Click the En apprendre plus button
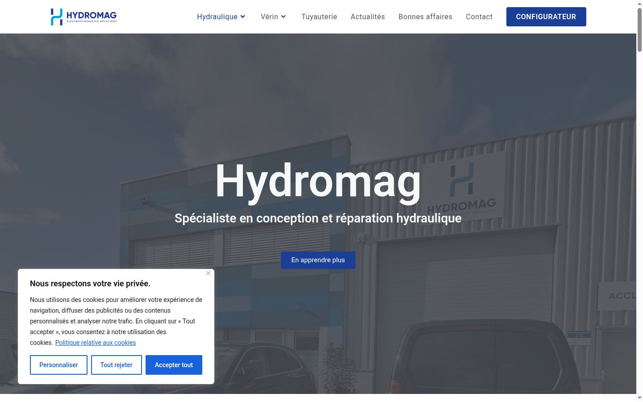The height and width of the screenshot is (402, 643). pyautogui.click(x=318, y=260)
